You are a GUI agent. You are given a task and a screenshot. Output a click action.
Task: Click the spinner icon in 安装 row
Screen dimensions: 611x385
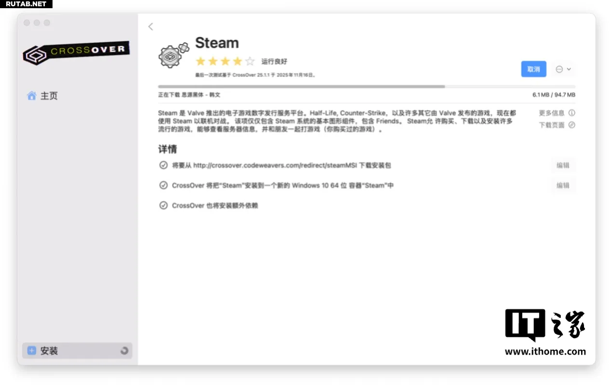pos(124,351)
